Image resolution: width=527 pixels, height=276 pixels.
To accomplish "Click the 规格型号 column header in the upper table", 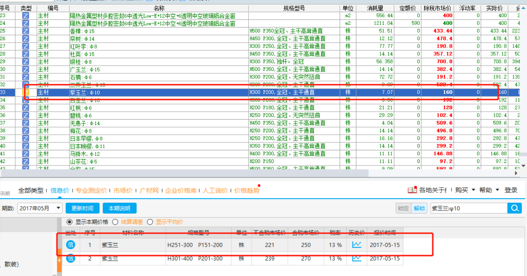I will point(294,8).
